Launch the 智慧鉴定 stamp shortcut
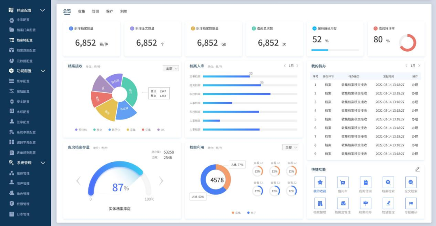Image resolution: width=436 pixels, height=226 pixels. pos(388,203)
